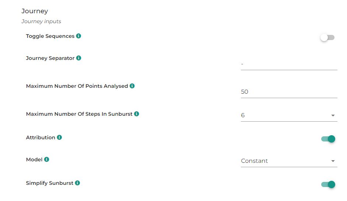
Task: Enable the Toggle Sequences switch
Action: (327, 37)
